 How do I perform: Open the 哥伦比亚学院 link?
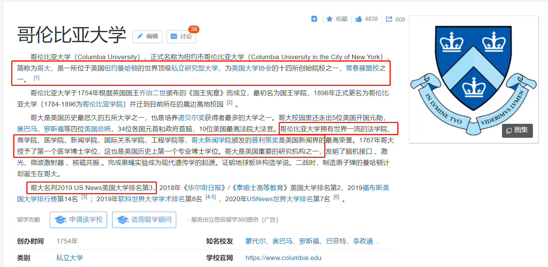point(103,104)
